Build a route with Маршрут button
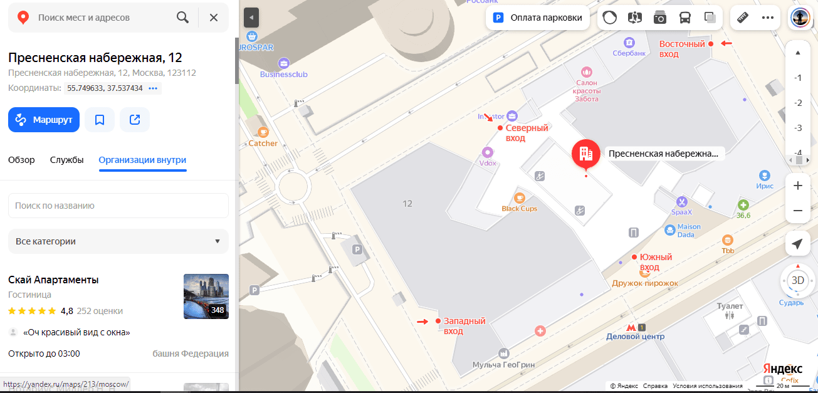 pos(44,120)
